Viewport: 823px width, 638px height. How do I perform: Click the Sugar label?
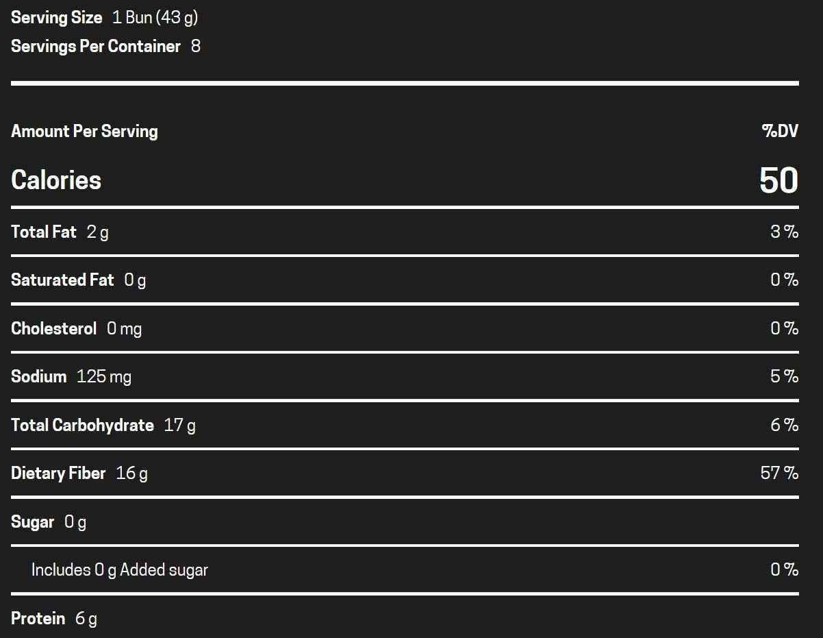coord(33,522)
